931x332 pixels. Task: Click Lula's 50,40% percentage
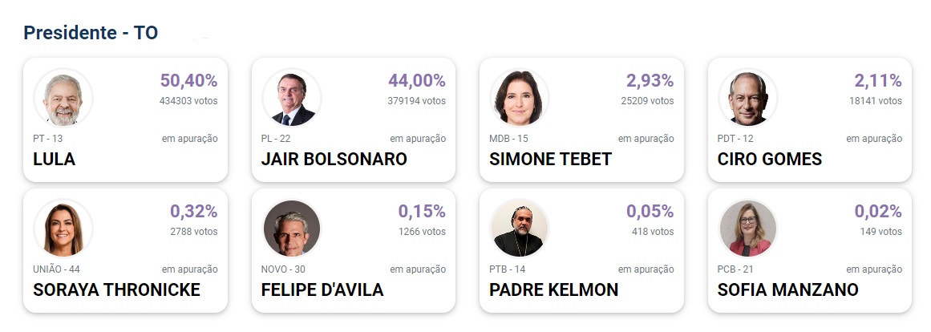[188, 80]
